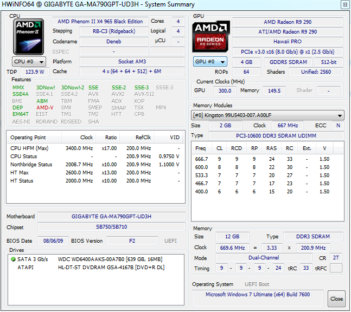Click the PC3-10600 DDR3 SDRAM UDIMM field

click(276, 136)
